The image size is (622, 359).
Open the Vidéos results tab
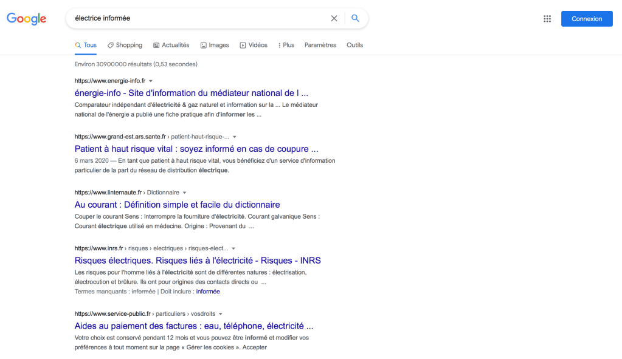(x=254, y=45)
